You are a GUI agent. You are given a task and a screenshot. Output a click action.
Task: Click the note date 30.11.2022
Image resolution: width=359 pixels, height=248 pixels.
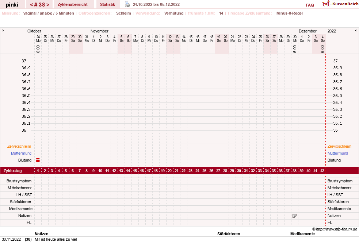11,239
